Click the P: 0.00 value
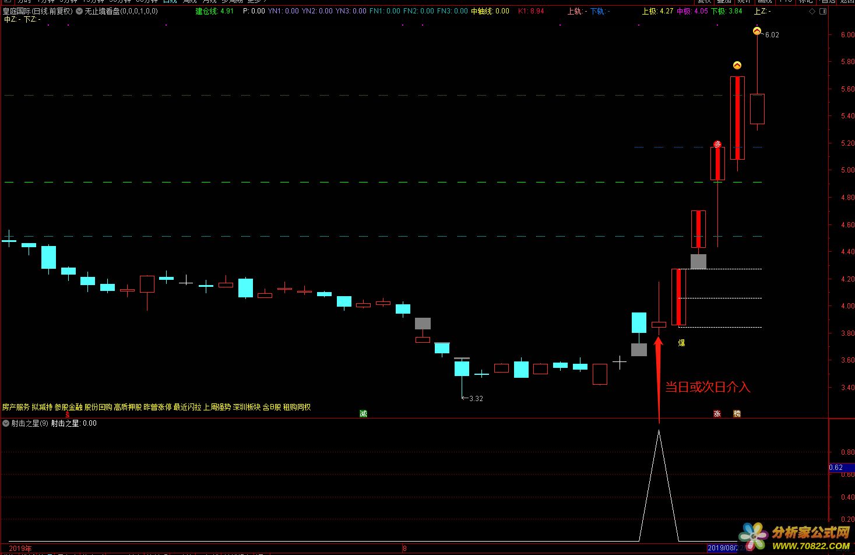This screenshot has height=555, width=855. click(254, 11)
